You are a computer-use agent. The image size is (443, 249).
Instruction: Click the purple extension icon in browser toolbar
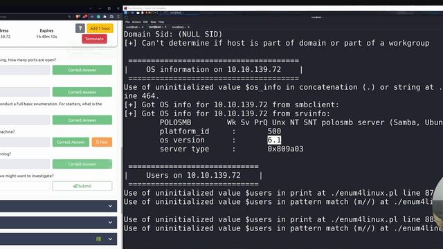(x=92, y=17)
